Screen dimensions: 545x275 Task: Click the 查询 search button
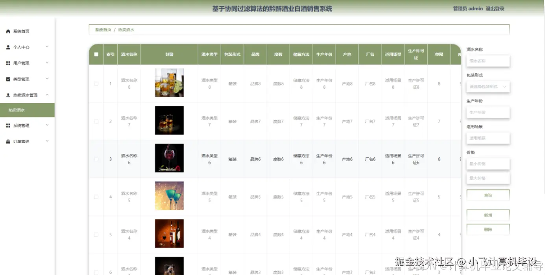[x=488, y=195]
